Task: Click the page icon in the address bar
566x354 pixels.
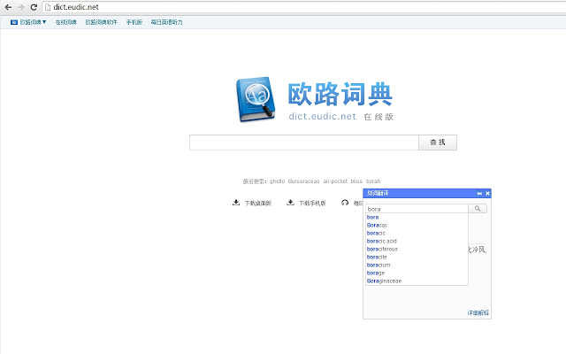Action: click(47, 7)
